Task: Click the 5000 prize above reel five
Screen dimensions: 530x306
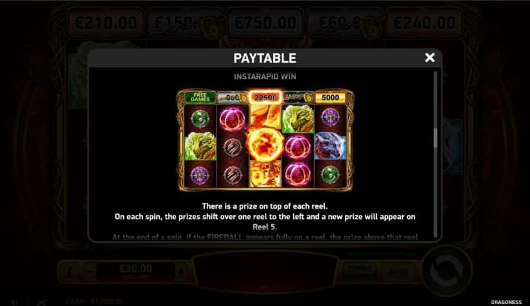Action: pos(330,98)
